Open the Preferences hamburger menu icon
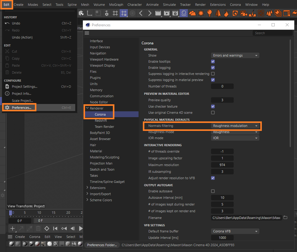The height and width of the screenshot is (252, 297). [x=87, y=33]
